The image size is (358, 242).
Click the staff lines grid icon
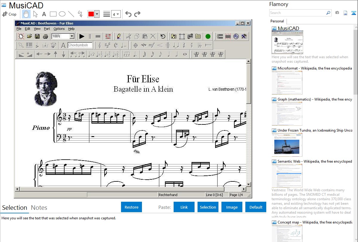tap(182, 36)
